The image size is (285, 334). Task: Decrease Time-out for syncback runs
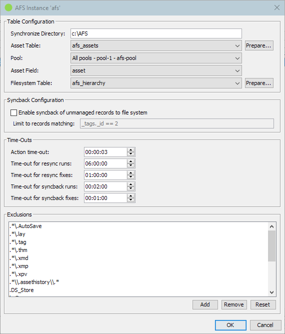coord(131,188)
